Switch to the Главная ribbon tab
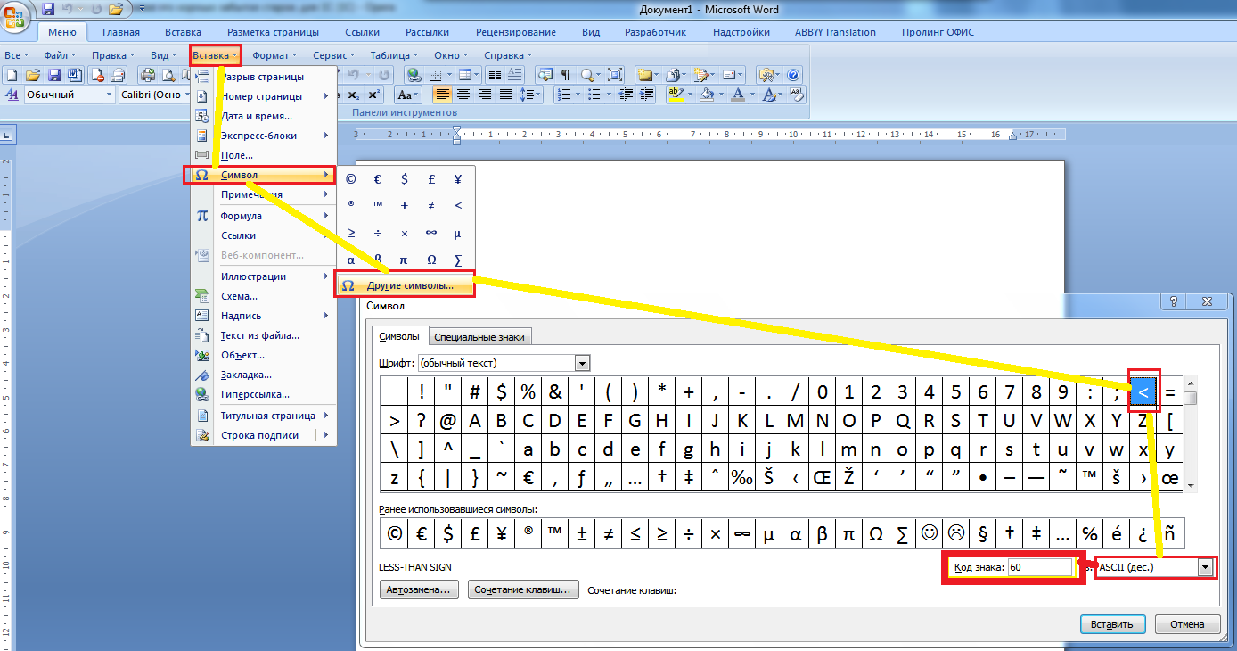This screenshot has width=1237, height=651. [x=121, y=32]
